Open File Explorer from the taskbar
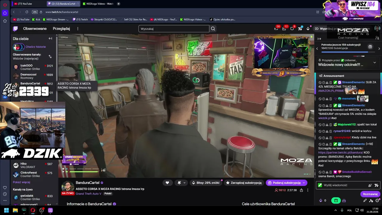This screenshot has width=382, height=215. click(15, 210)
